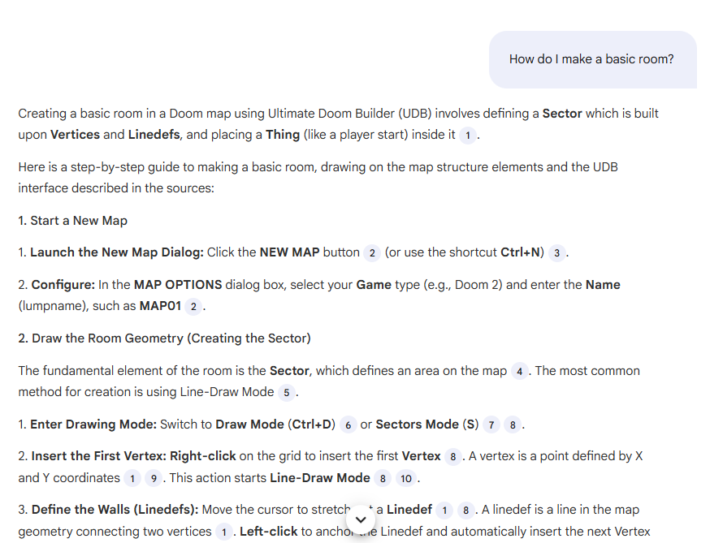
Task: Open citation 8 before 'A linedef is a line'
Action: [465, 511]
